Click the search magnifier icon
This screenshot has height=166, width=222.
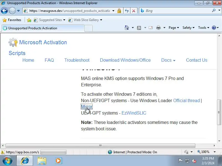tap(214, 11)
